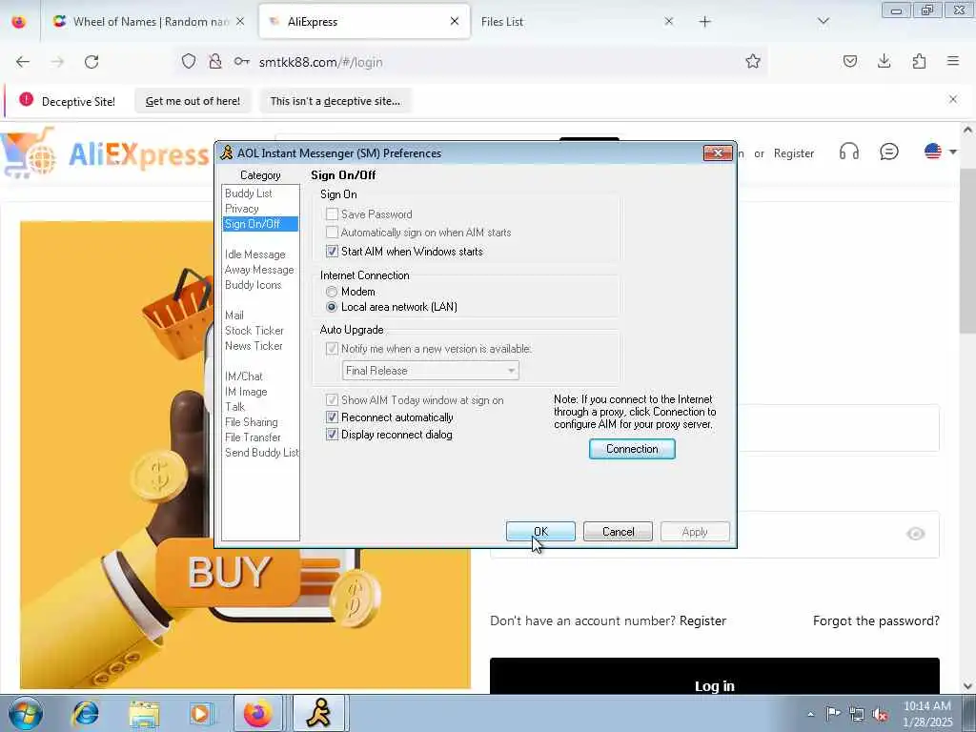Open the Firefox extensions puzzle icon

point(919,61)
